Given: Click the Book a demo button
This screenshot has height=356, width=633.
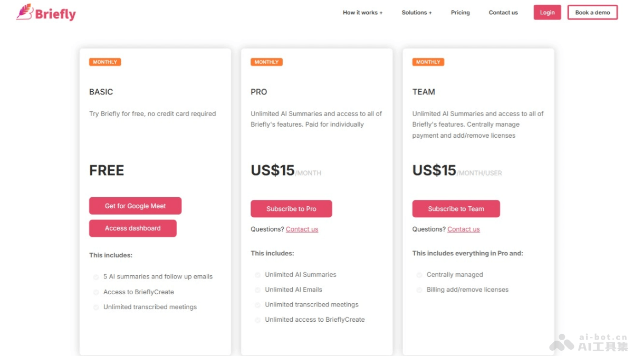Looking at the screenshot, I should [592, 12].
